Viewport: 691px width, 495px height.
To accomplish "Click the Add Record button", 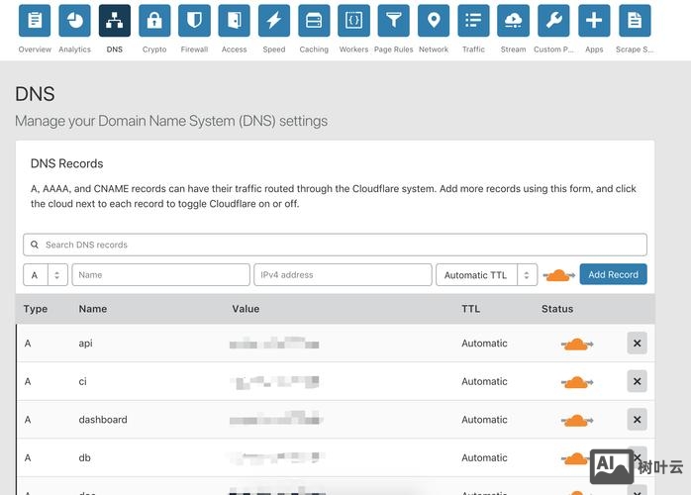I will pyautogui.click(x=613, y=274).
